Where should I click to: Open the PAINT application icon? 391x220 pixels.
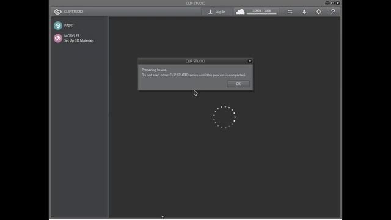tap(58, 26)
